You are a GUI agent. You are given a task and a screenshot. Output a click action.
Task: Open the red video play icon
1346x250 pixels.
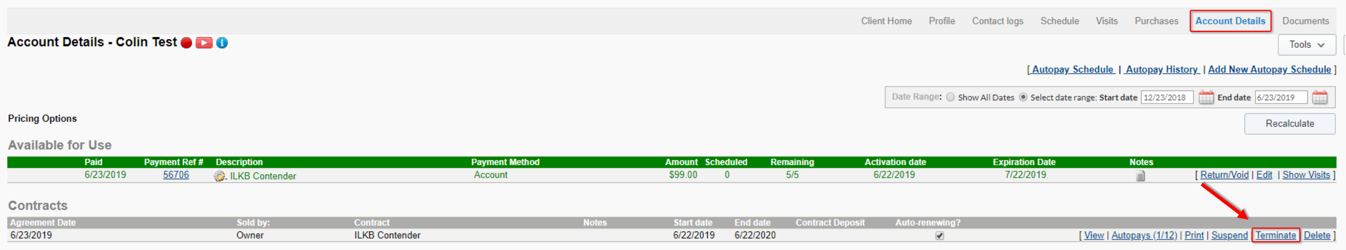[x=204, y=43]
